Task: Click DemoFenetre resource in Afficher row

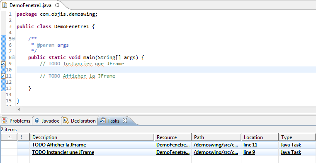Action: [173, 145]
